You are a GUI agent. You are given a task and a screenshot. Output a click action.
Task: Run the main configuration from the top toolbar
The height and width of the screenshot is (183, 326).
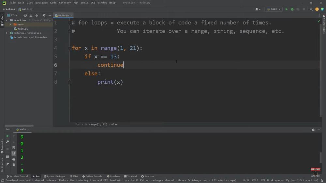(287, 9)
